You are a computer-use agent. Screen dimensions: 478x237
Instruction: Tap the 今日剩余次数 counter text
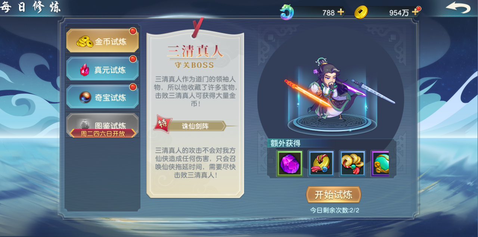pos(335,210)
